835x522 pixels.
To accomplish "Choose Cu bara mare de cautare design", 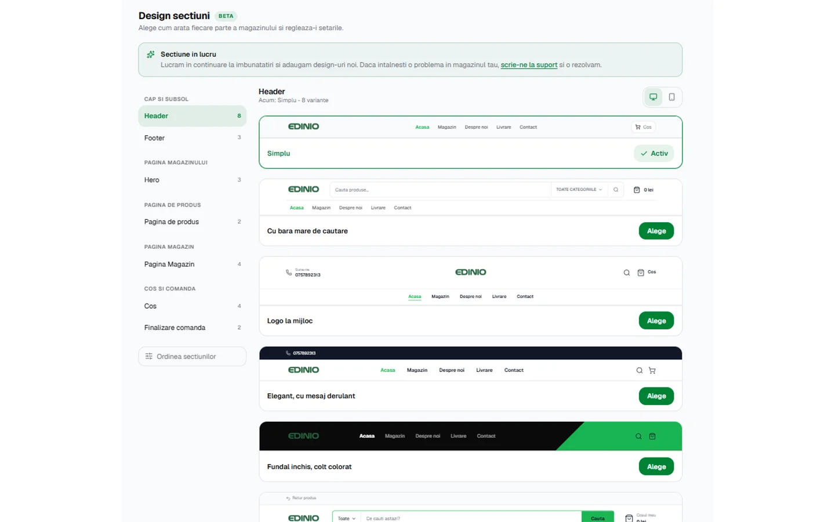I will point(656,231).
